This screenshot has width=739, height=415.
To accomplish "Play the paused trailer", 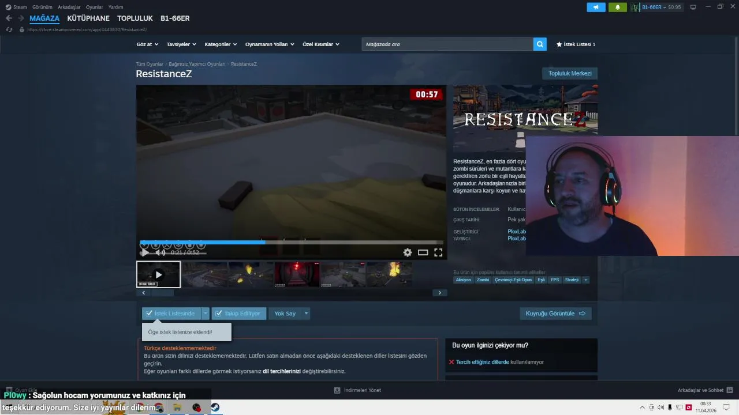I will pyautogui.click(x=145, y=252).
